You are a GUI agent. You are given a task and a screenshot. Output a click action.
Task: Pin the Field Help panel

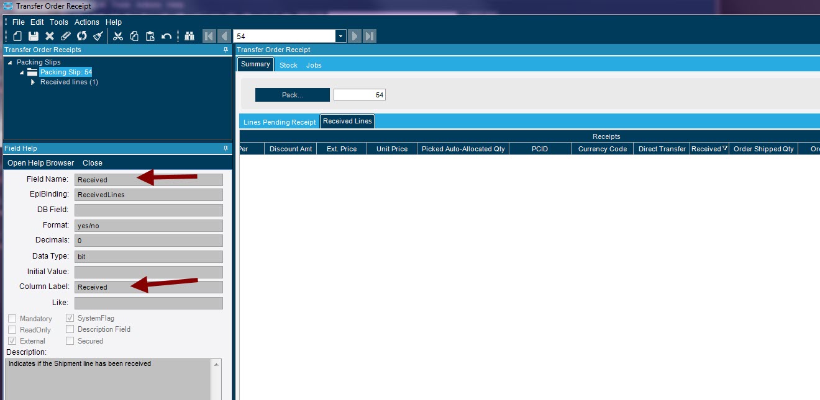pos(226,148)
